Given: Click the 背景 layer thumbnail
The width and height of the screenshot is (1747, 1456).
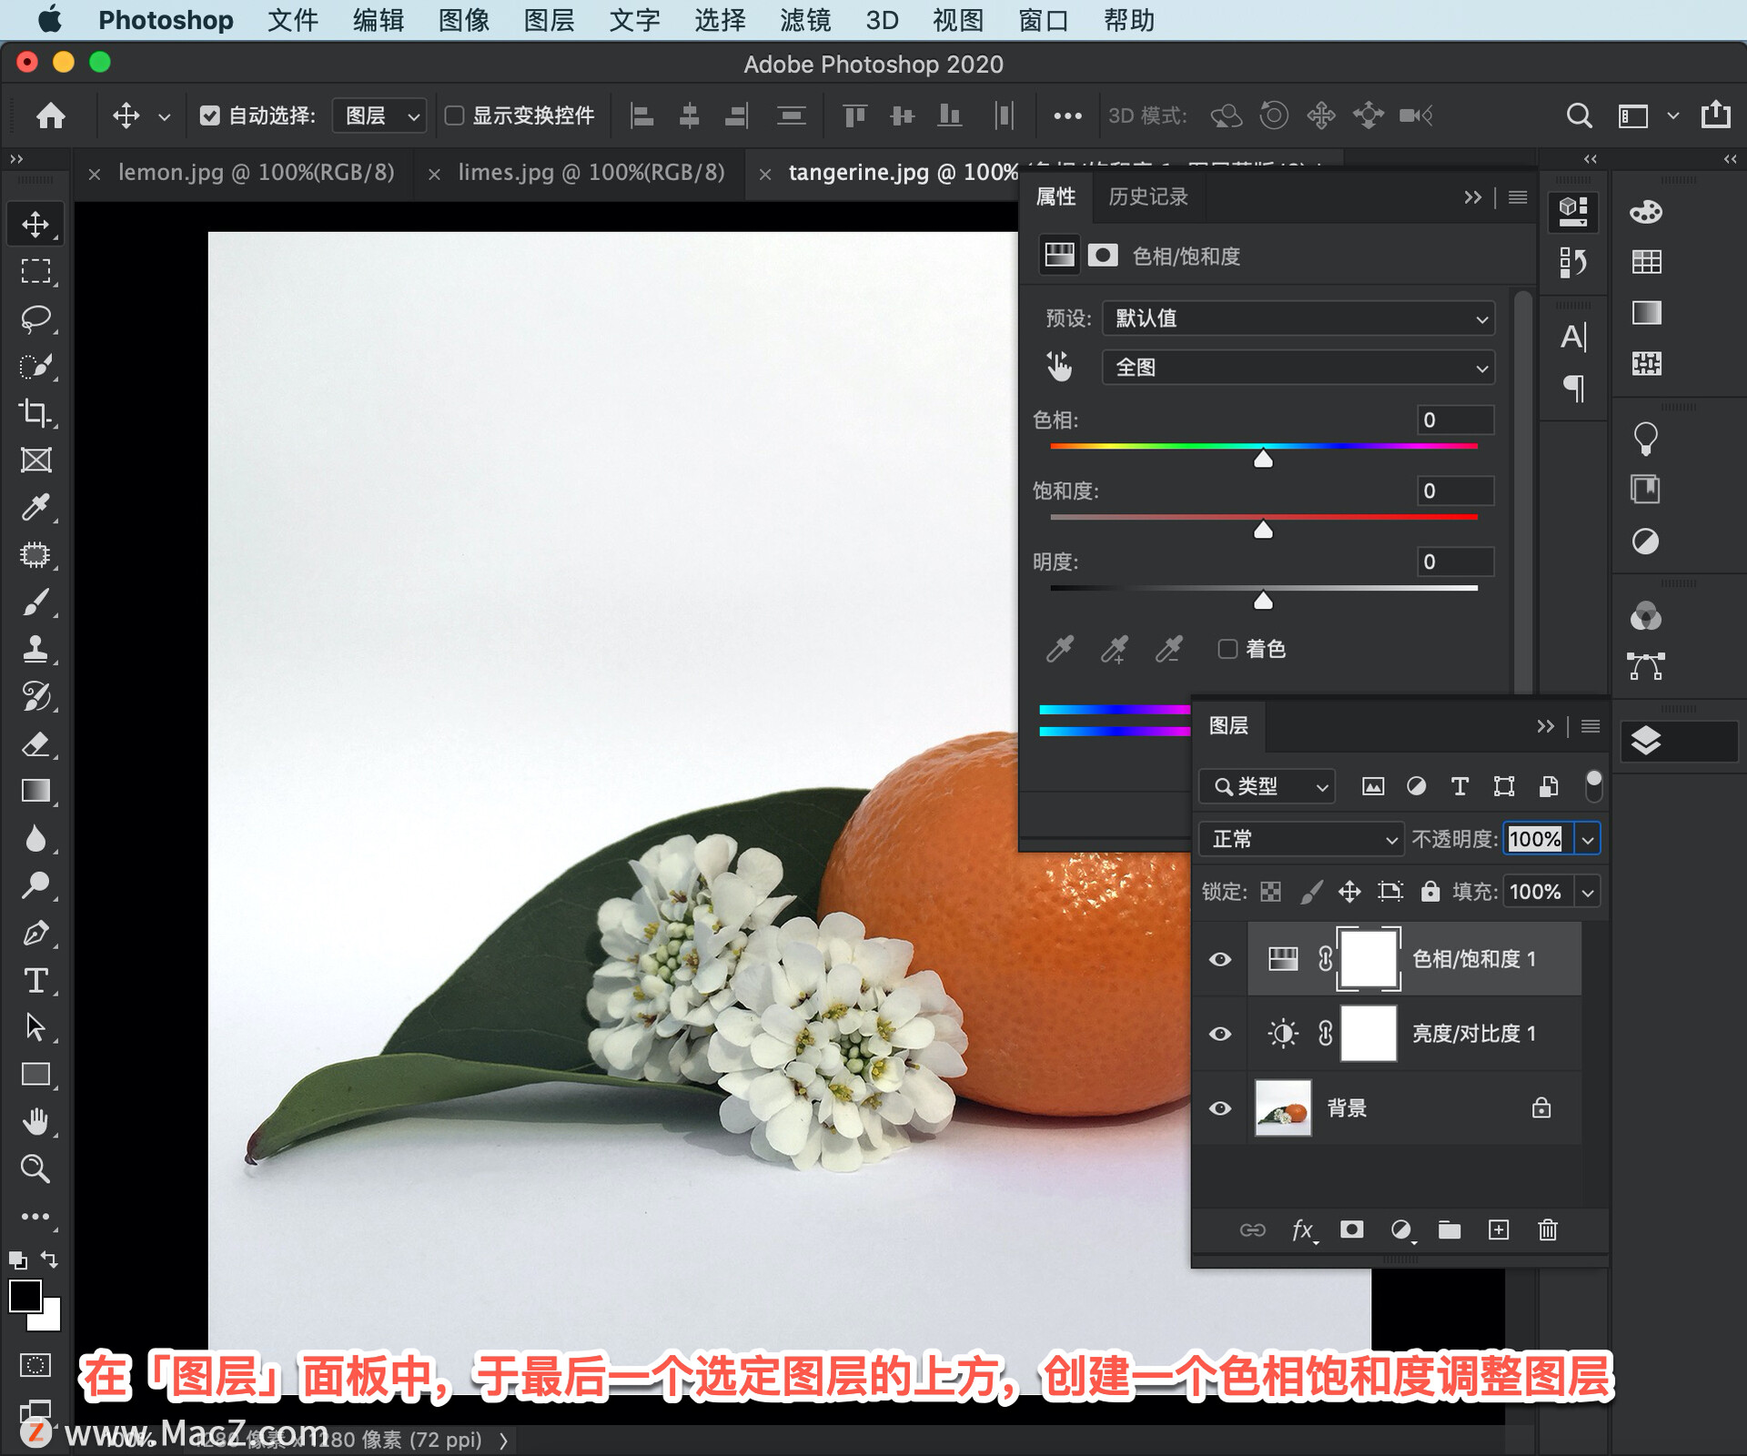Looking at the screenshot, I should 1282,1108.
